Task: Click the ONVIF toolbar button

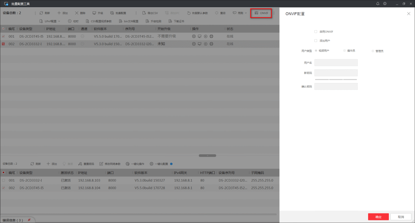Action: 261,13
